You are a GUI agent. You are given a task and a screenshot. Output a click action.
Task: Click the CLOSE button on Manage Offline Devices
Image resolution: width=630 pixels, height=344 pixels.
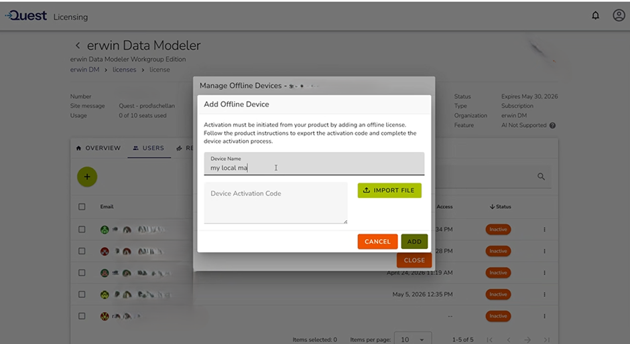pos(414,260)
